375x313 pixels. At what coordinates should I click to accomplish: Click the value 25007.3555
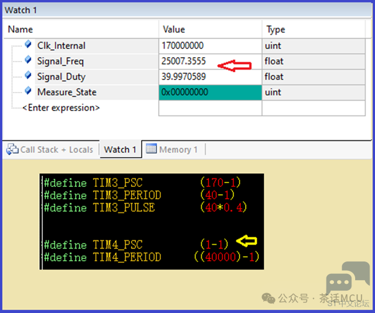[183, 61]
